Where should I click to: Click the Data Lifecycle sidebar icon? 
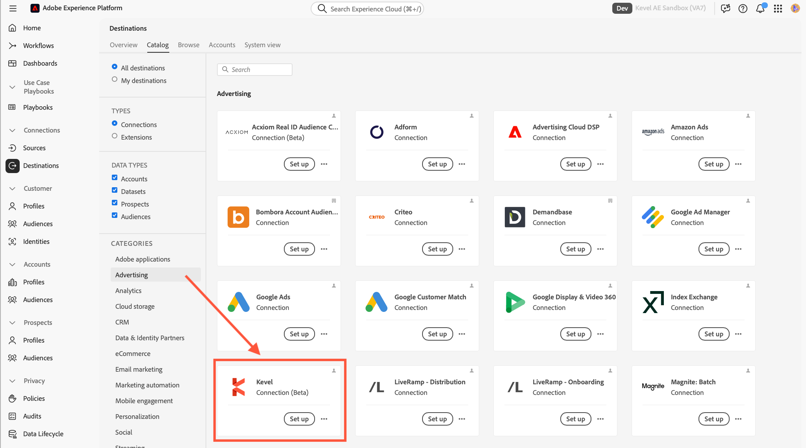(13, 434)
